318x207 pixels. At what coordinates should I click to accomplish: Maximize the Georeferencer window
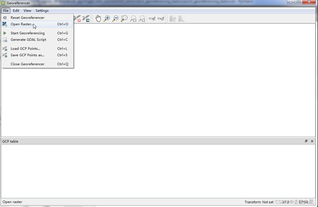(299, 2)
